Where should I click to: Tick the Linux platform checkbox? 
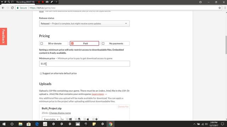[x=76, y=119]
